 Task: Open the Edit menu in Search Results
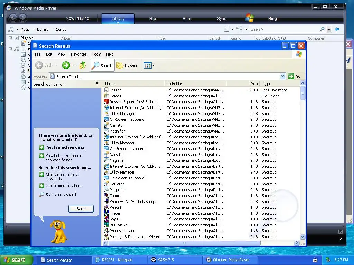49,54
